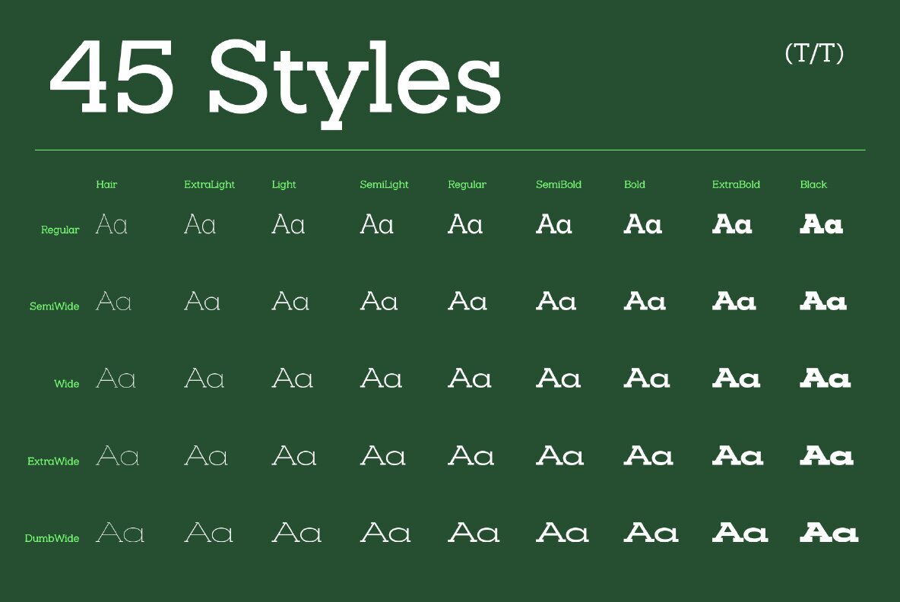Click the "(T/T)" mark
Image resolution: width=900 pixels, height=602 pixels.
click(x=814, y=53)
